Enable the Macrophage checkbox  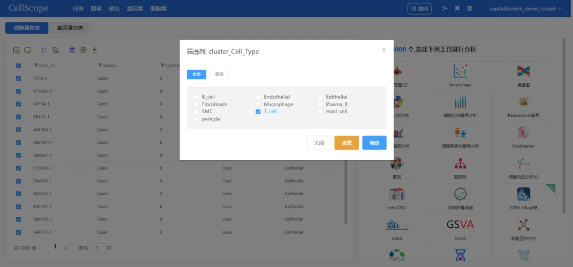pos(258,105)
